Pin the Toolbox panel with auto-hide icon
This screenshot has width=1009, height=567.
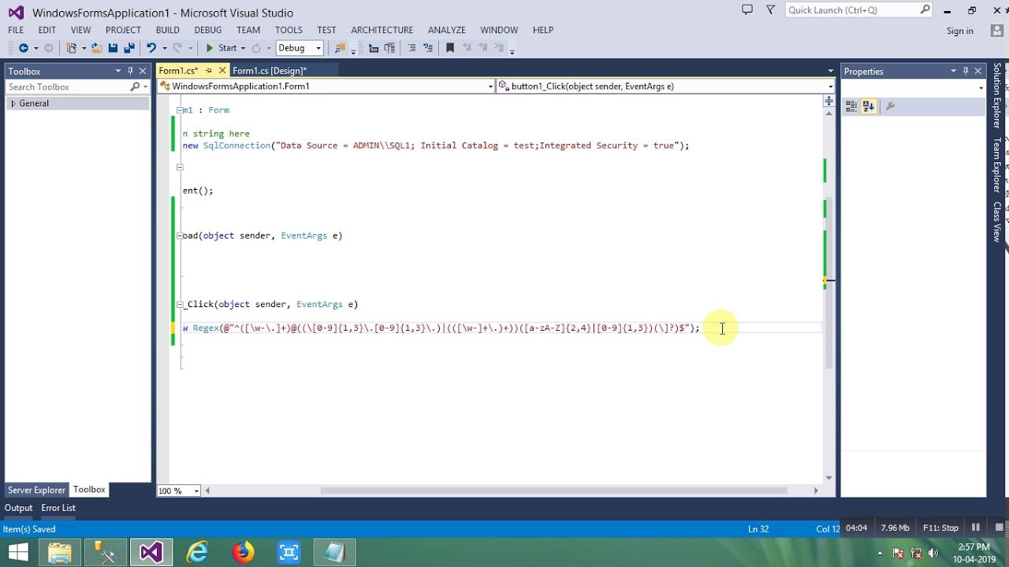tap(130, 71)
